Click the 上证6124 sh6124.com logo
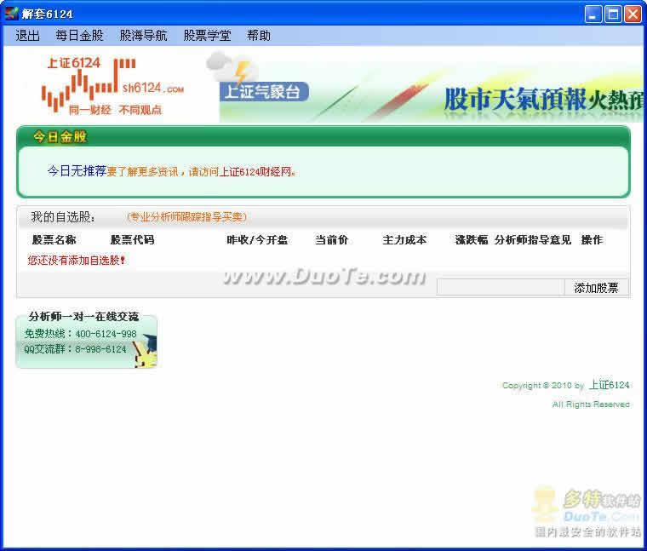The height and width of the screenshot is (551, 647). point(112,85)
